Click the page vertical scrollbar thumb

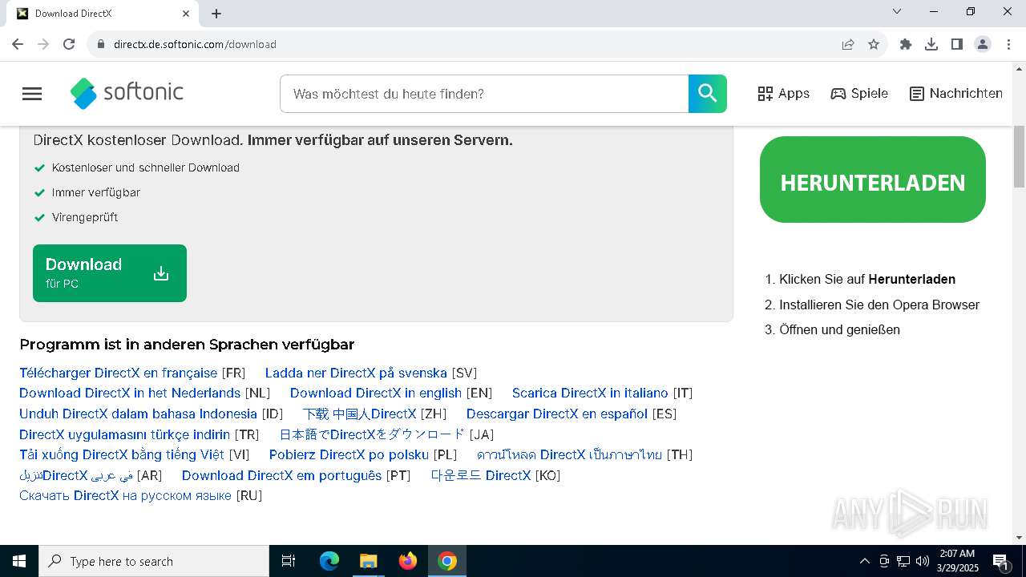[1019, 157]
